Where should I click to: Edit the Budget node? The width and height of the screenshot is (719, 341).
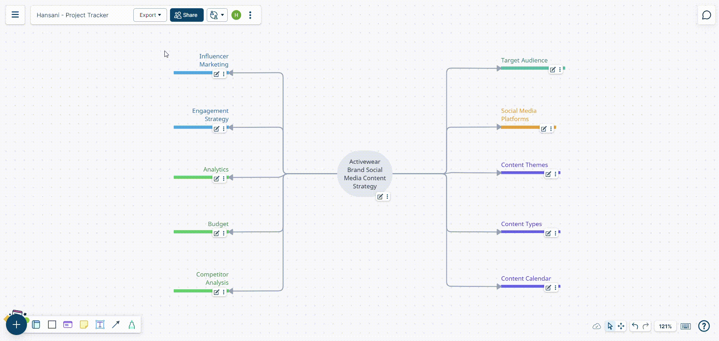(216, 233)
